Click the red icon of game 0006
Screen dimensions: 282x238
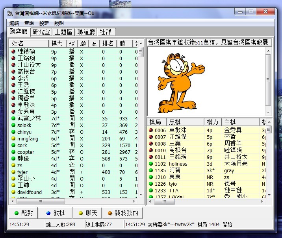pos(151,130)
